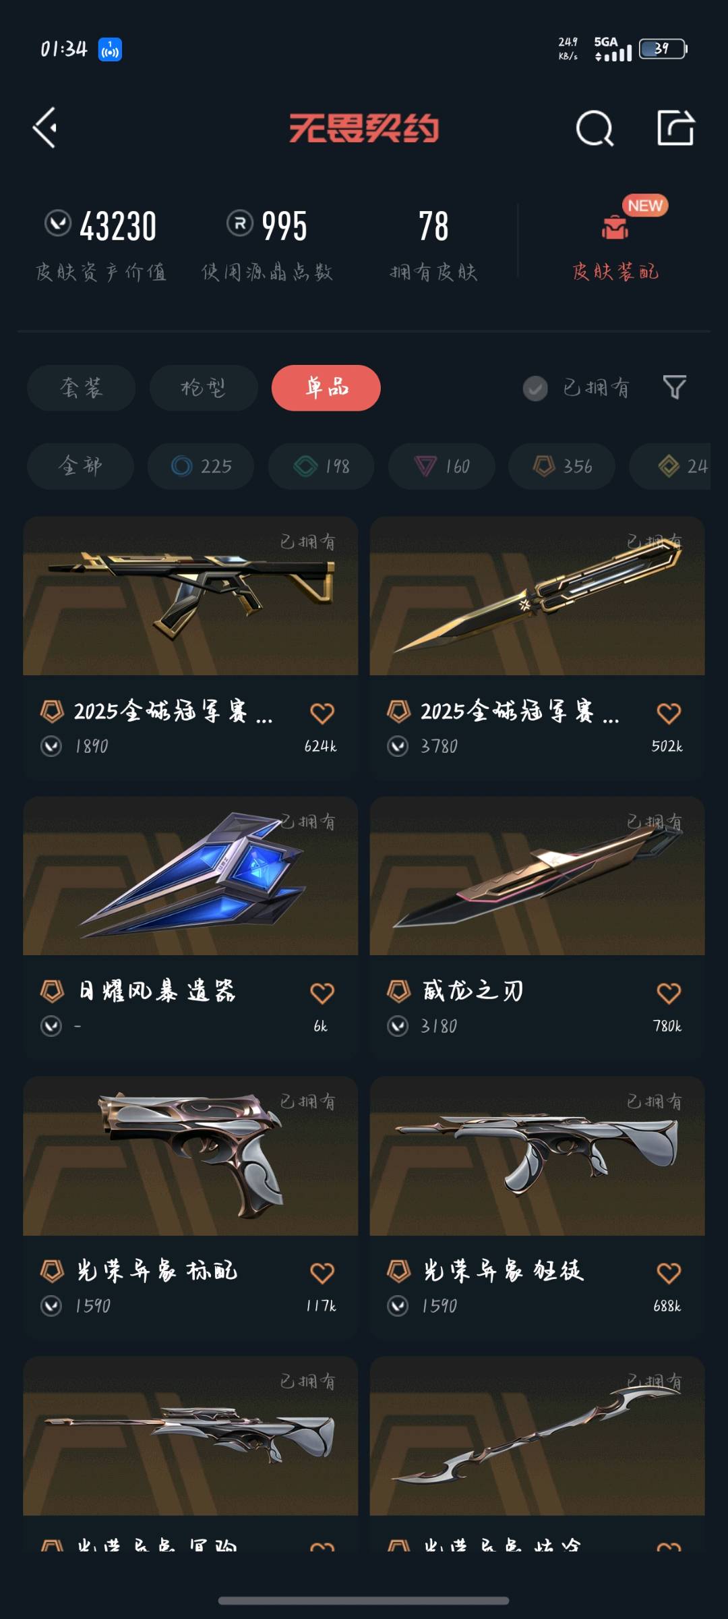The image size is (728, 1619).
Task: Favorite 戯龙之刃 via heart icon
Action: click(x=669, y=992)
